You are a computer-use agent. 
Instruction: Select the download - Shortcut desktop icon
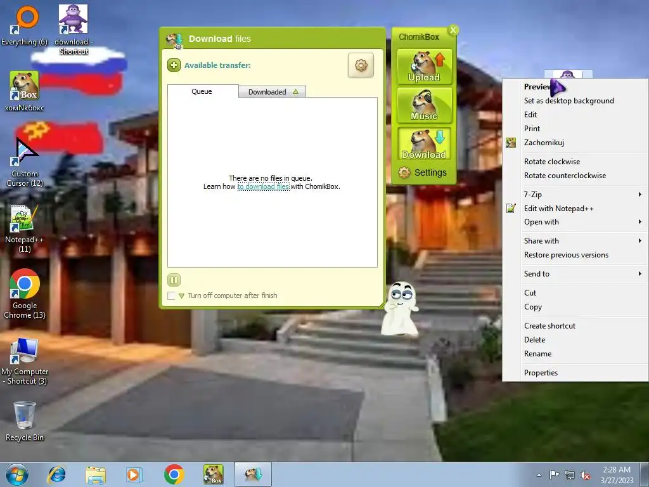74,29
